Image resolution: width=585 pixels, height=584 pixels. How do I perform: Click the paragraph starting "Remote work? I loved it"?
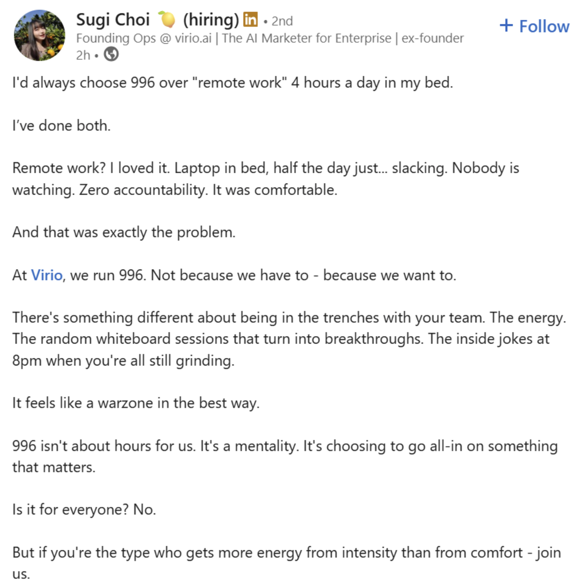click(266, 179)
